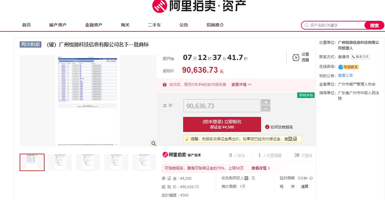This screenshot has width=385, height=200.
Task: Click the magnifier zoom icon on image
Action: [x=153, y=143]
